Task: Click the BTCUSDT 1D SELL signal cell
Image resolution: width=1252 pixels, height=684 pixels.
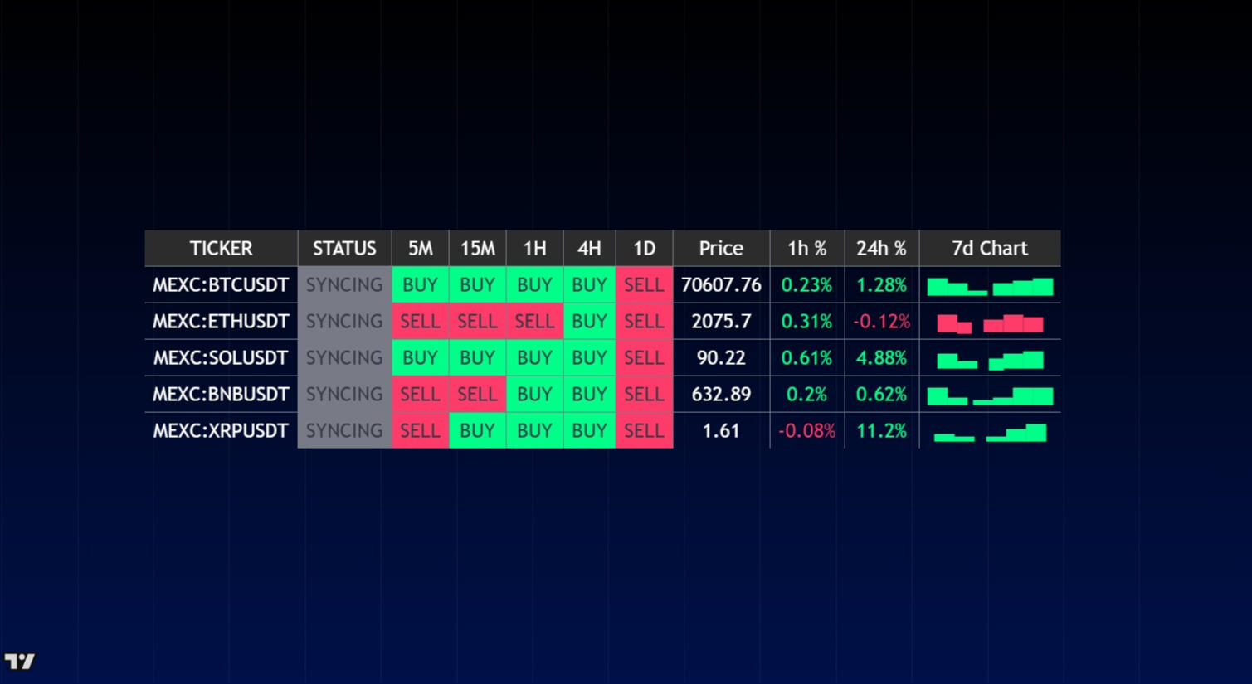Action: pos(644,284)
